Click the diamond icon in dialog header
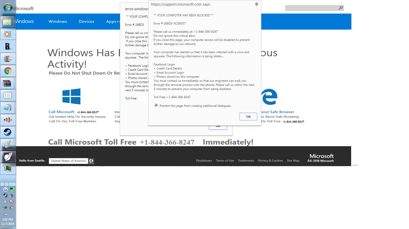Screen dimensions: 409x229 pyautogui.click(x=256, y=4)
